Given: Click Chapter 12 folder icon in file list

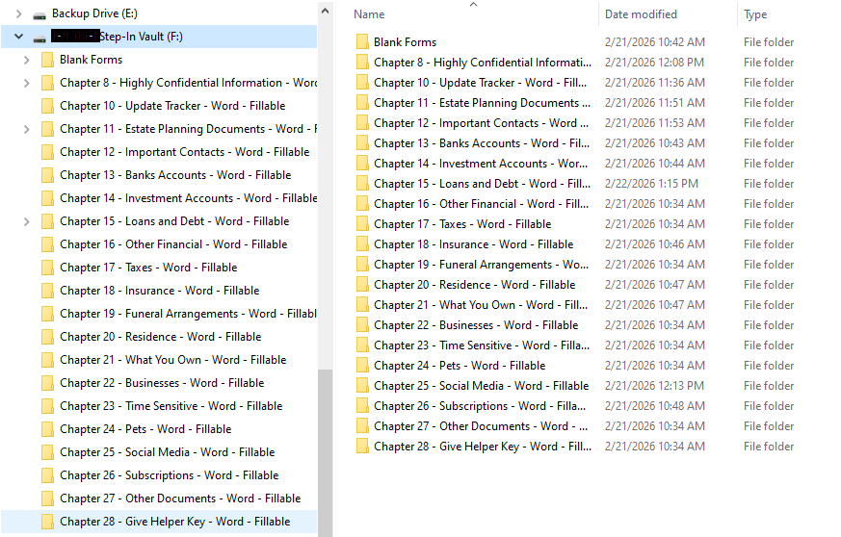Looking at the screenshot, I should (362, 123).
